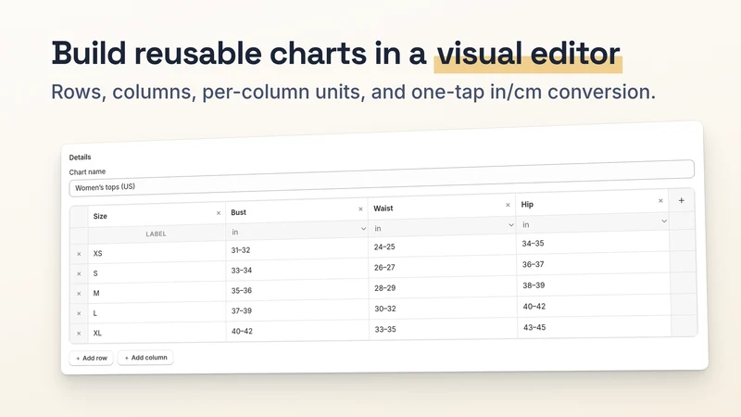Edit the L size label cell
The height and width of the screenshot is (417, 741).
click(x=157, y=312)
